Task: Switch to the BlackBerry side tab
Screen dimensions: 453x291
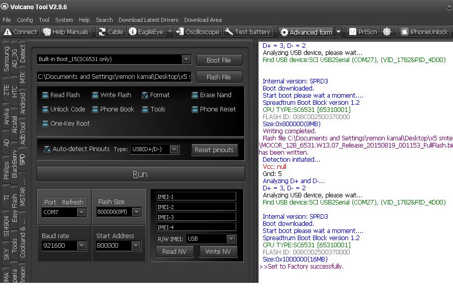Action: coord(14,163)
